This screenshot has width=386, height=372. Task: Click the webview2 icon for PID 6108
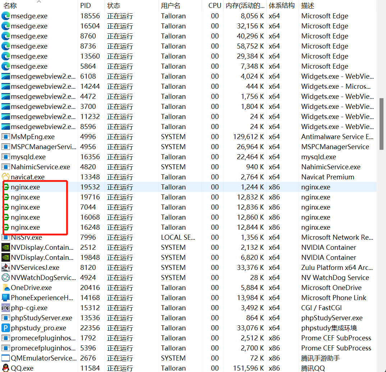click(6, 76)
